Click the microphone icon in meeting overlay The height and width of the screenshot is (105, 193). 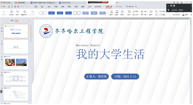(x=168, y=10)
